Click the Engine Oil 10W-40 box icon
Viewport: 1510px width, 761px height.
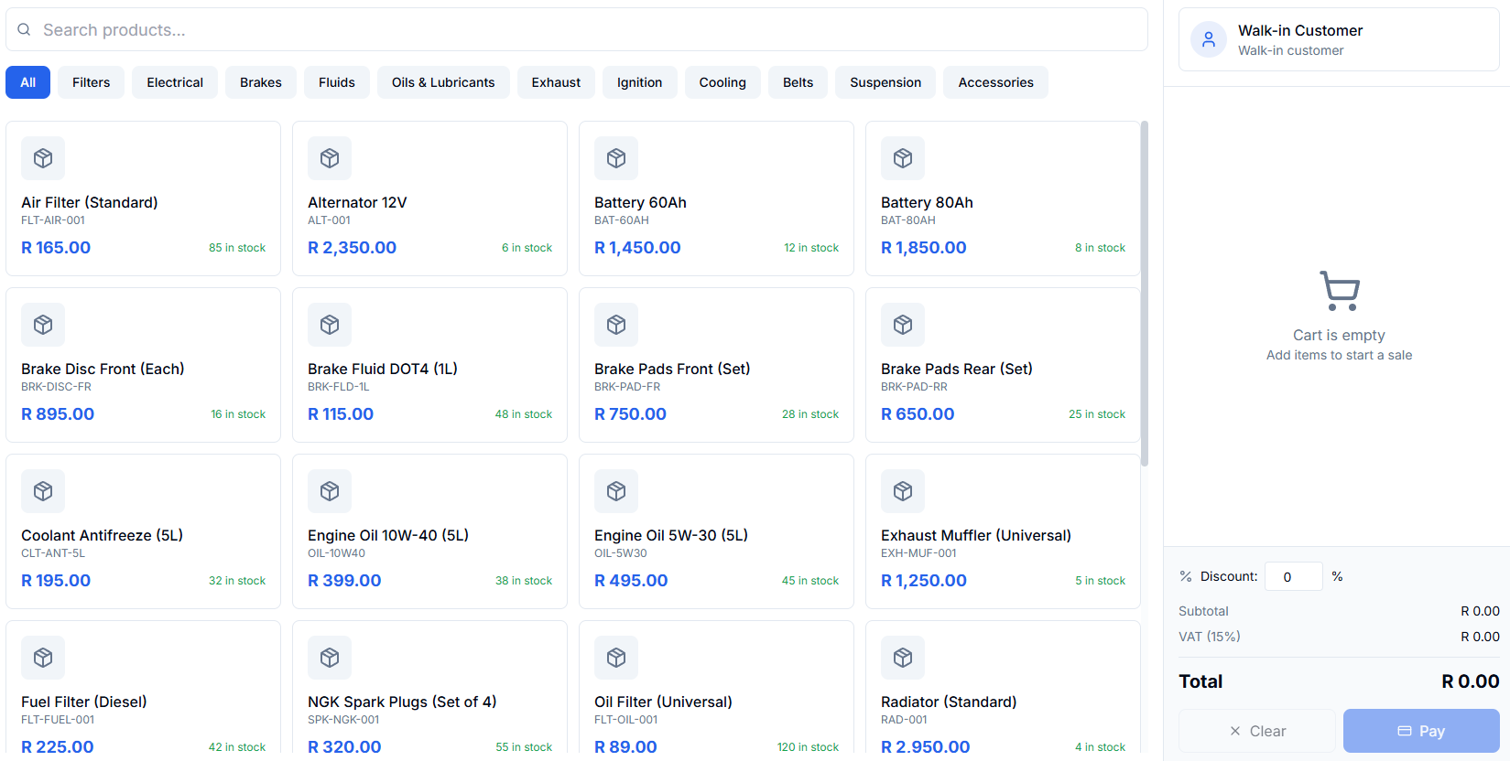pyautogui.click(x=330, y=491)
